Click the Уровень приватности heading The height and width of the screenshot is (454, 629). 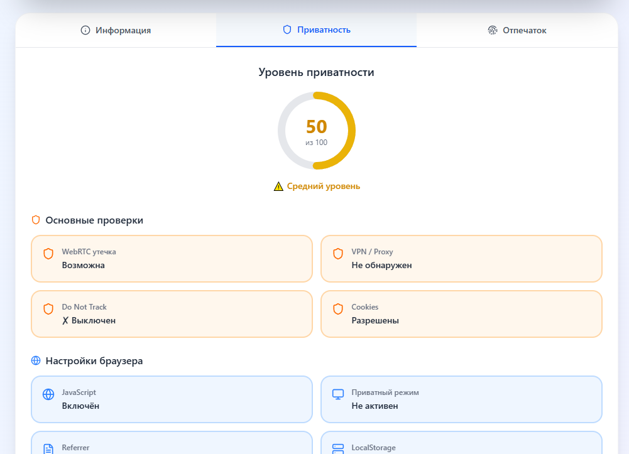coord(316,72)
